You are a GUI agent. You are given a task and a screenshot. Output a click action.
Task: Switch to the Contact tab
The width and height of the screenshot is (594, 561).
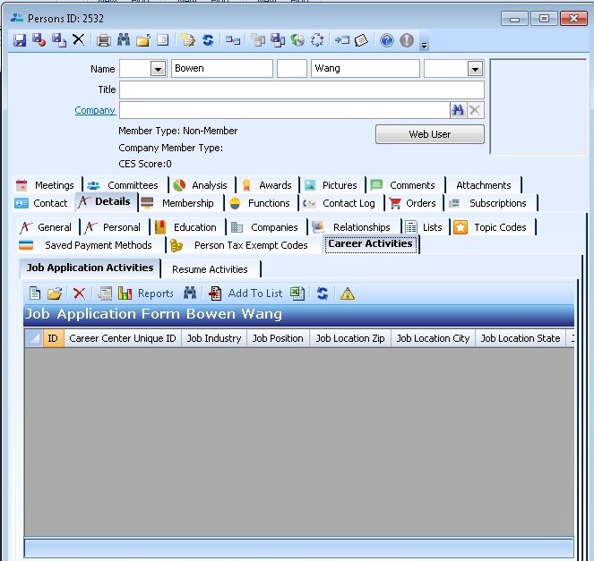(x=42, y=203)
